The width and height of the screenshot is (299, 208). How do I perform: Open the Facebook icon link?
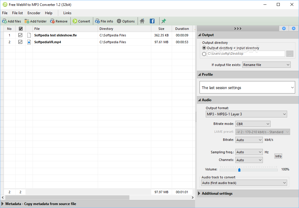point(152,21)
